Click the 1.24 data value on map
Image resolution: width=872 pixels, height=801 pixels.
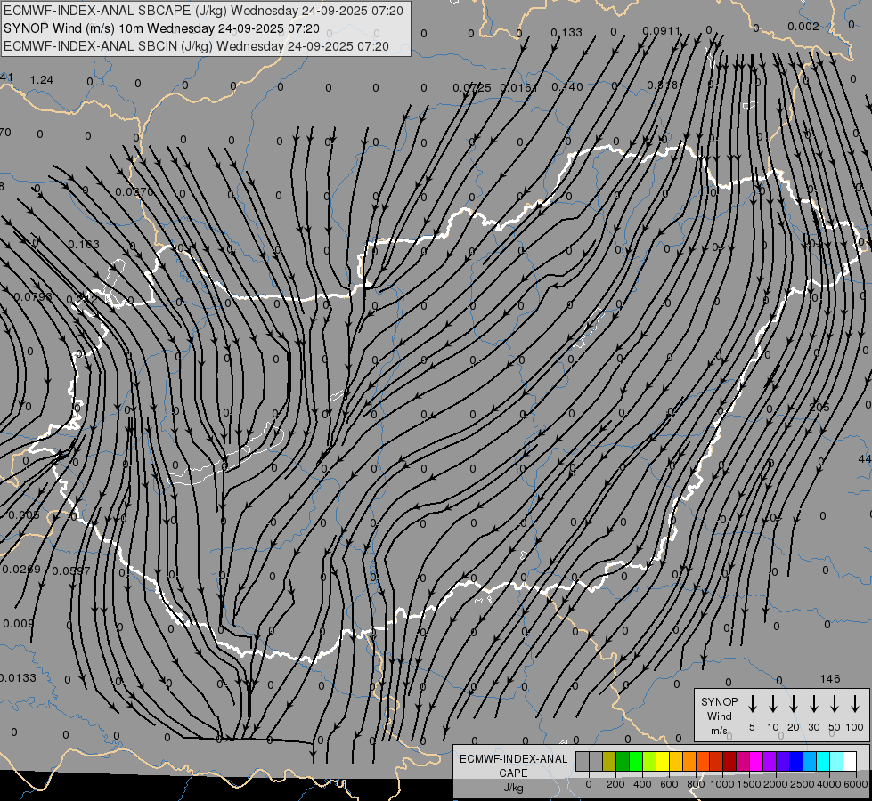pos(42,80)
